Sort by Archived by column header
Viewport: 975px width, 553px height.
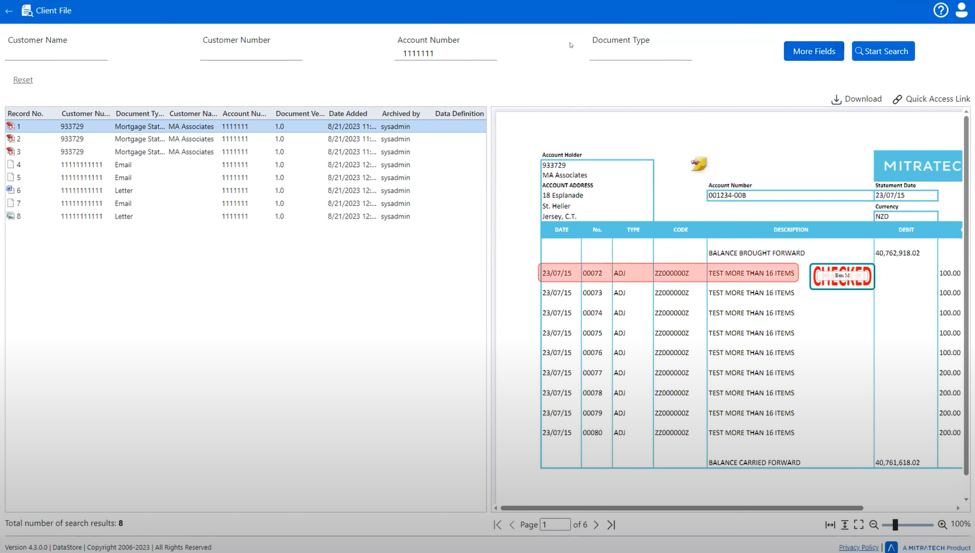tap(401, 114)
